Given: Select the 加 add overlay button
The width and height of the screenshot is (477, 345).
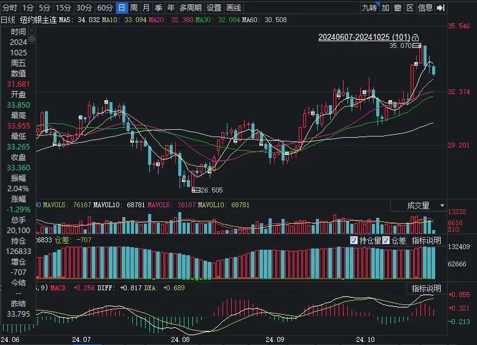Looking at the screenshot, I should tap(385, 8).
